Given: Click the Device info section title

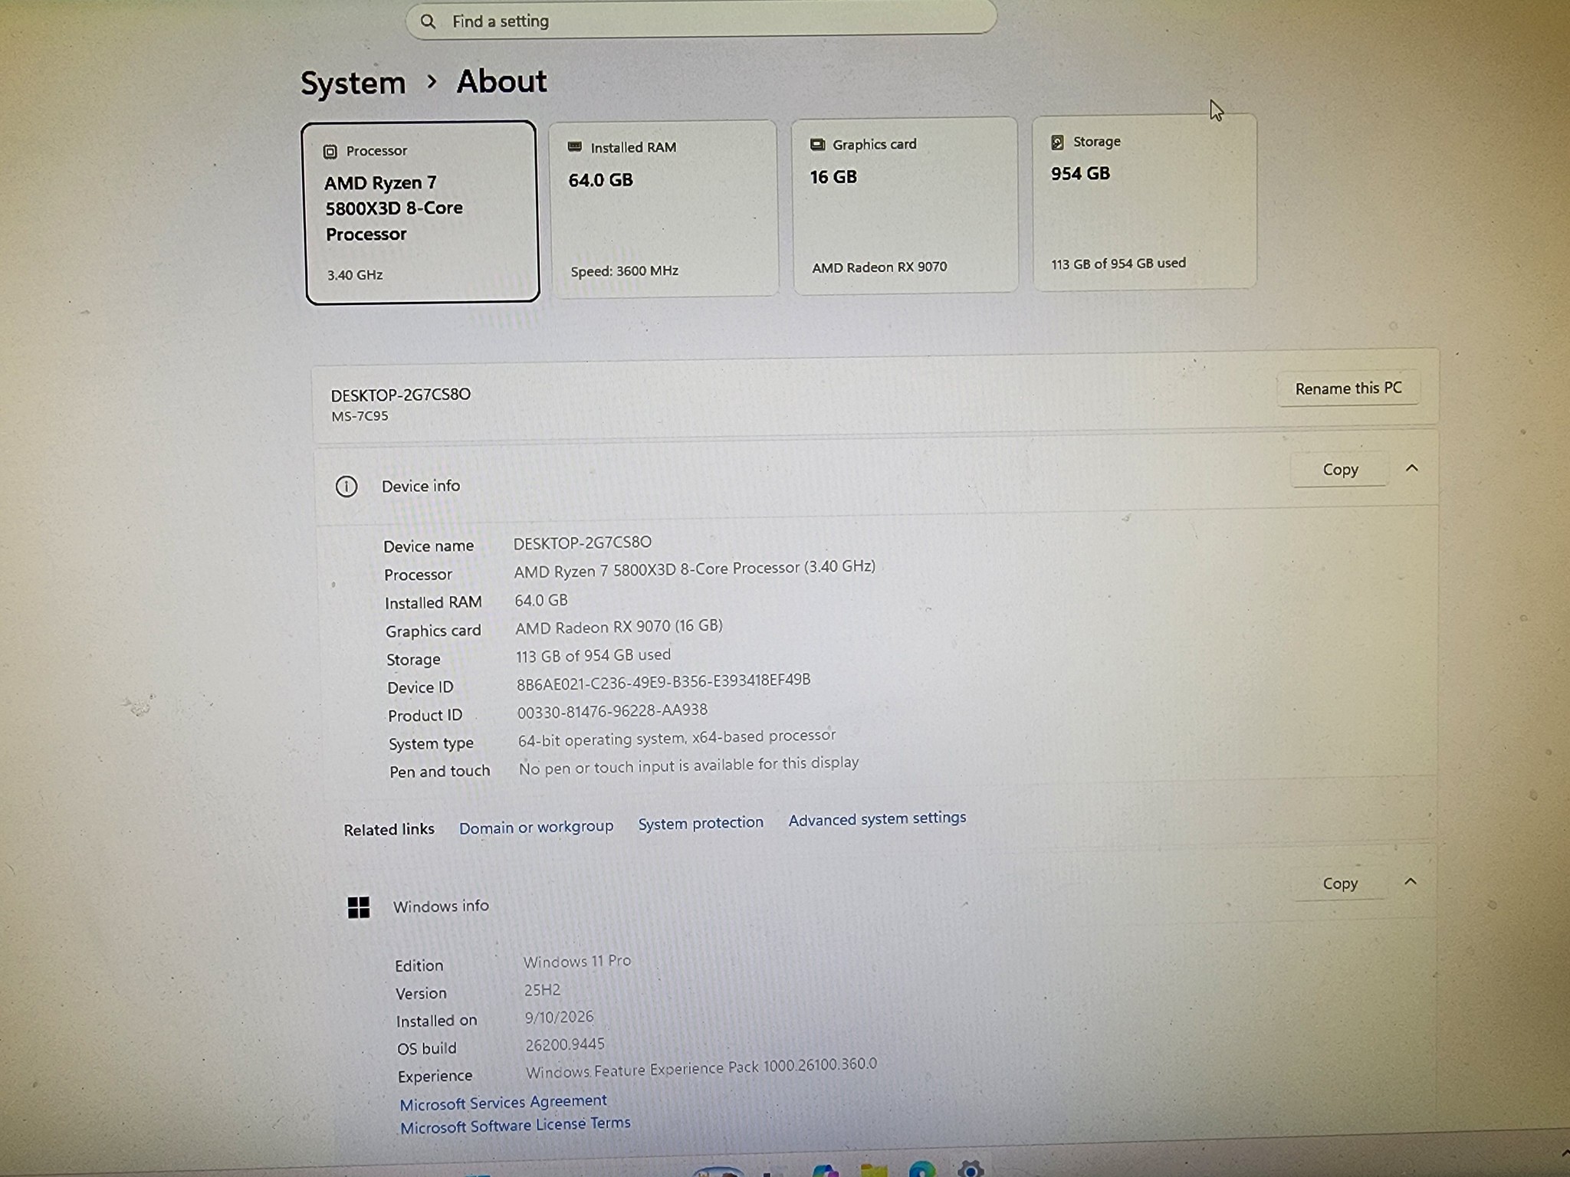Looking at the screenshot, I should coord(421,486).
